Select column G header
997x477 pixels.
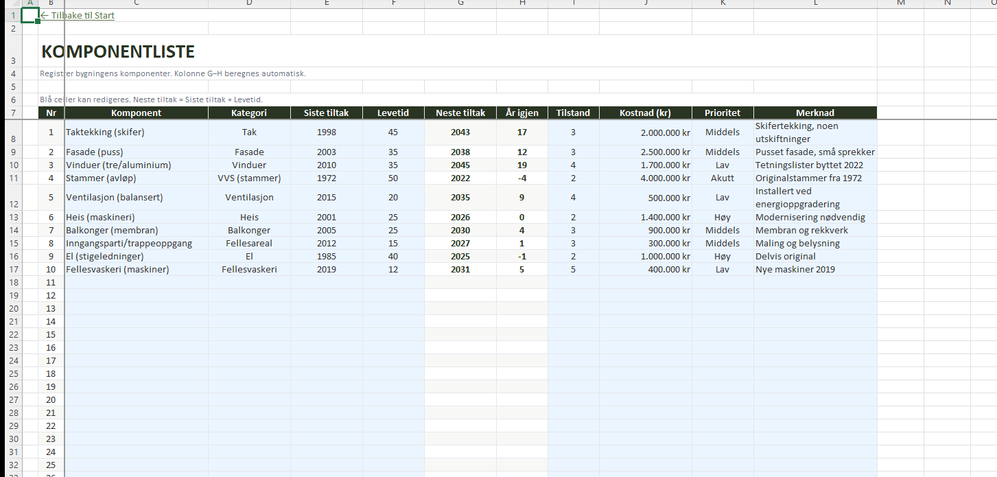tap(460, 3)
